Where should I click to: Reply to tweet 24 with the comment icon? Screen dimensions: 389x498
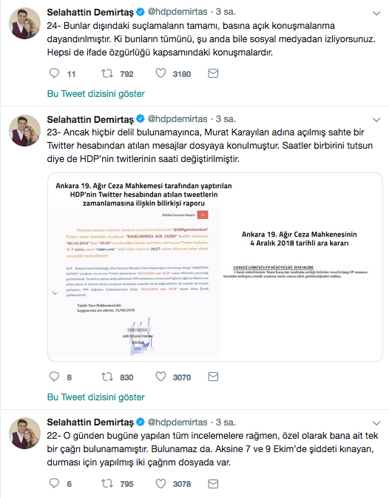pyautogui.click(x=54, y=73)
